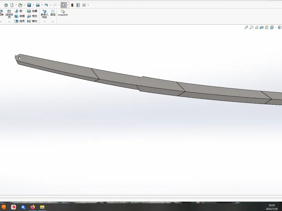Open the Section View tool
Viewport: 282px width, 211px height.
pyautogui.click(x=262, y=27)
